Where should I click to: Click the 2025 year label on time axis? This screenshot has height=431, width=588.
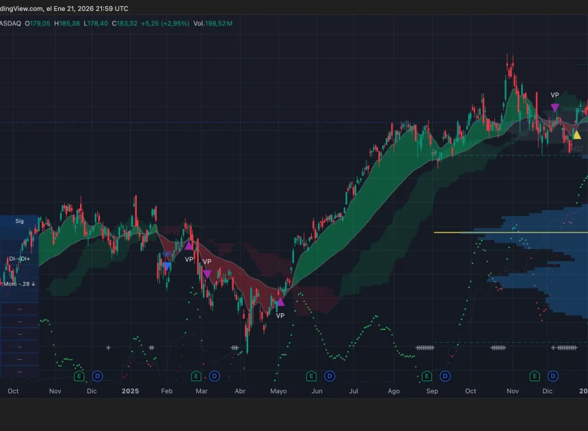[130, 391]
